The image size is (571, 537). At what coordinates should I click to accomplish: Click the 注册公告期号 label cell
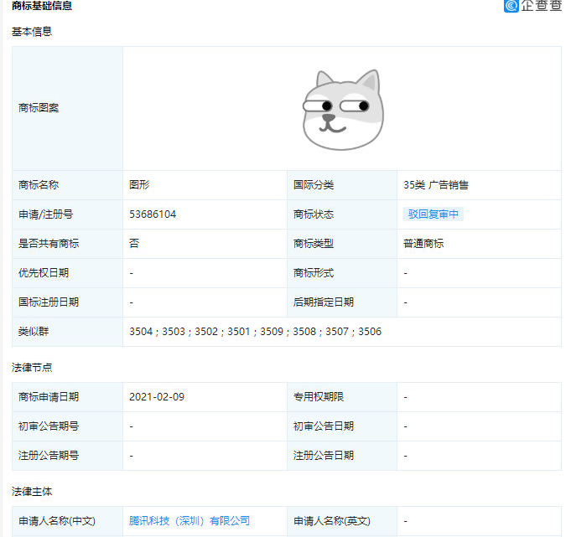[x=67, y=456]
